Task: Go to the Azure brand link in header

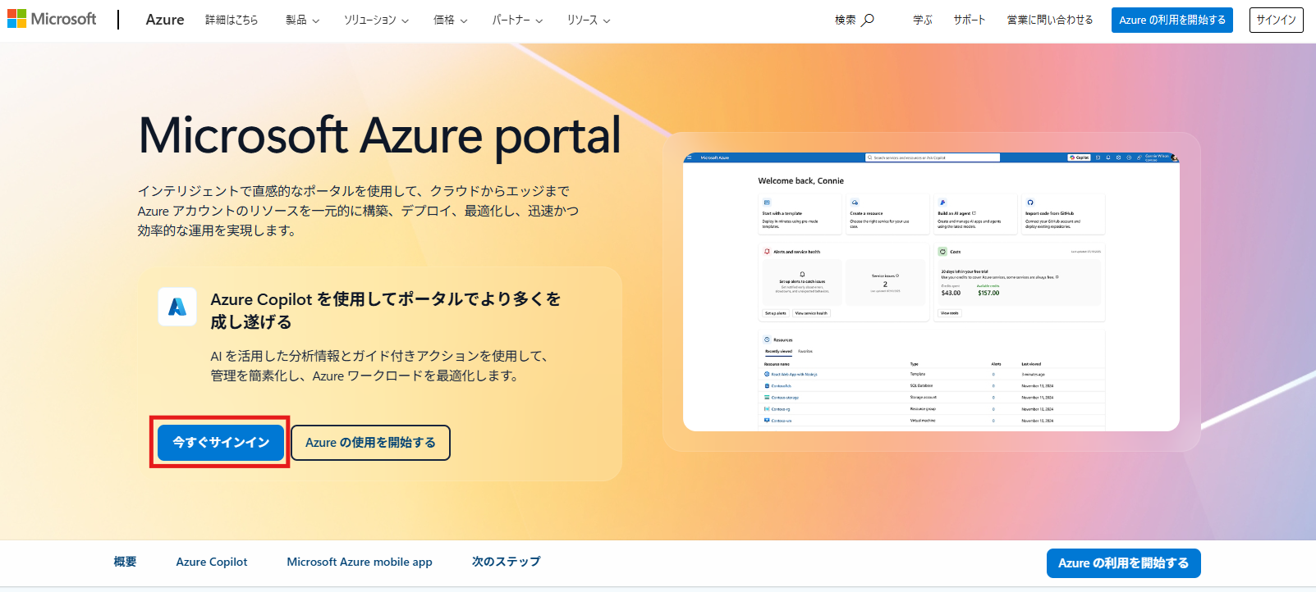Action: click(x=165, y=20)
